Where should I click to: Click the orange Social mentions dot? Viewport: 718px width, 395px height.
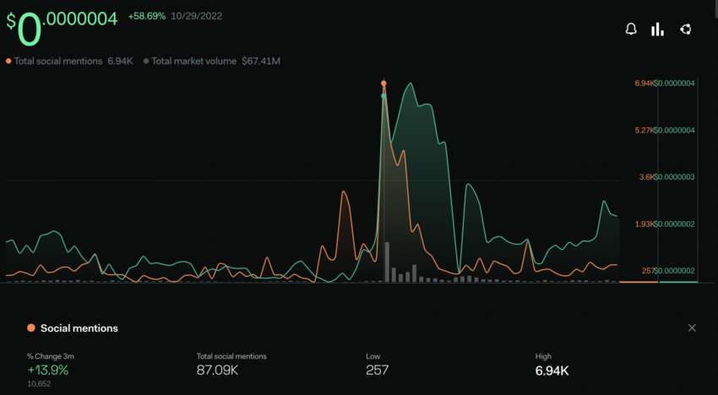click(x=31, y=327)
